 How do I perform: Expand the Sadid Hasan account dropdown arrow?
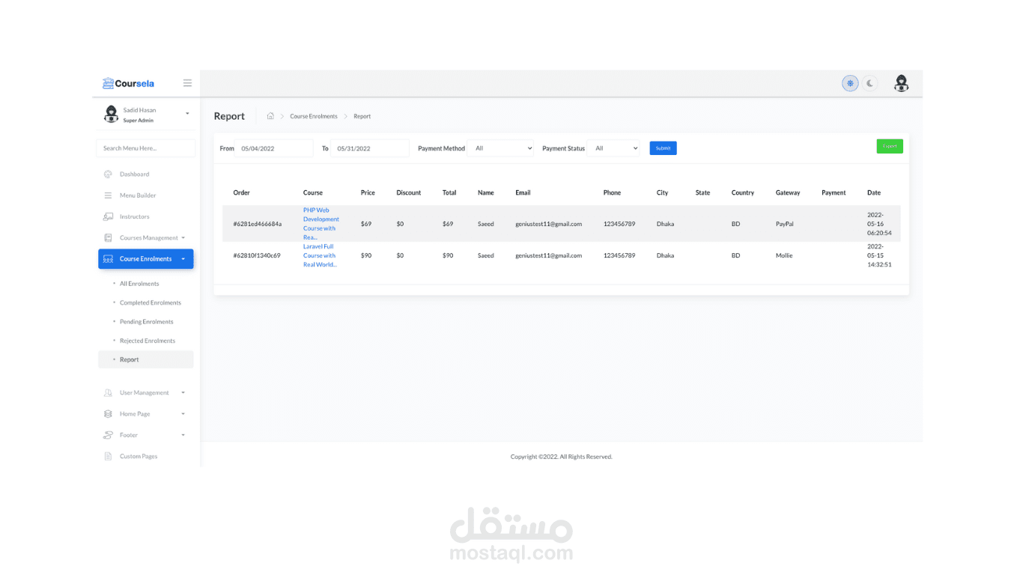tap(187, 114)
